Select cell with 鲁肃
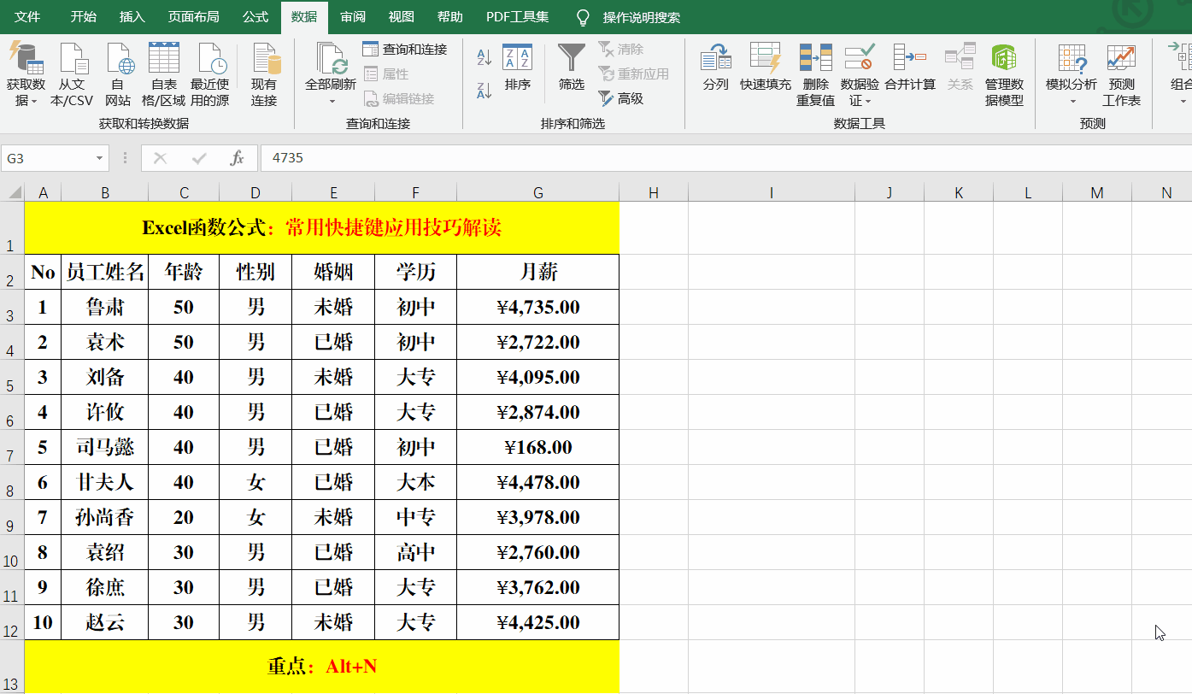1192x694 pixels. (104, 307)
